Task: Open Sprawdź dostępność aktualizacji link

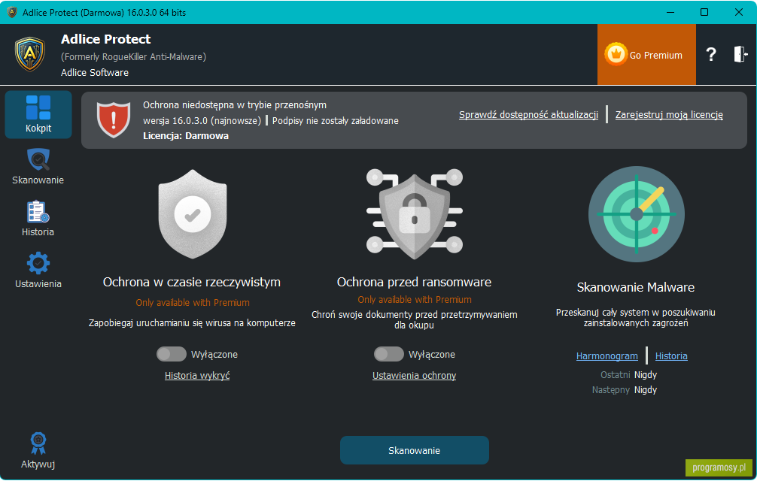Action: [x=528, y=115]
